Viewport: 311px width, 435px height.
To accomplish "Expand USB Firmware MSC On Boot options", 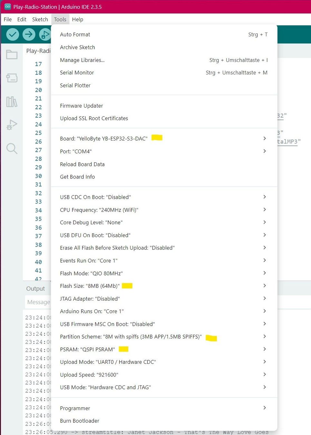I will 164,324.
